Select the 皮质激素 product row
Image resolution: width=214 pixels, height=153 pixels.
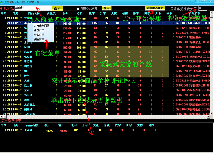tap(105, 105)
